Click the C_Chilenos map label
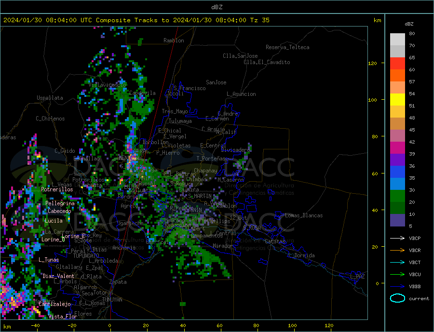Image resolution: width=434 pixels, height=332 pixels. coord(50,119)
